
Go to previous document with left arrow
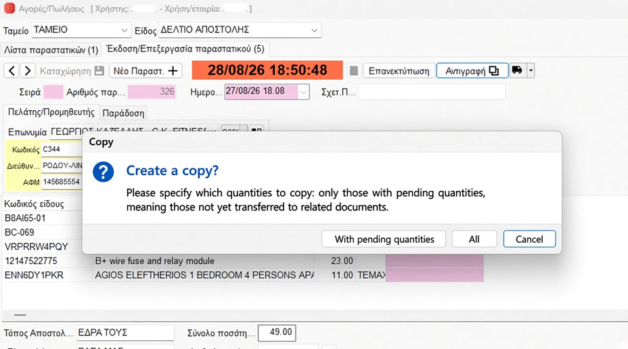point(12,71)
